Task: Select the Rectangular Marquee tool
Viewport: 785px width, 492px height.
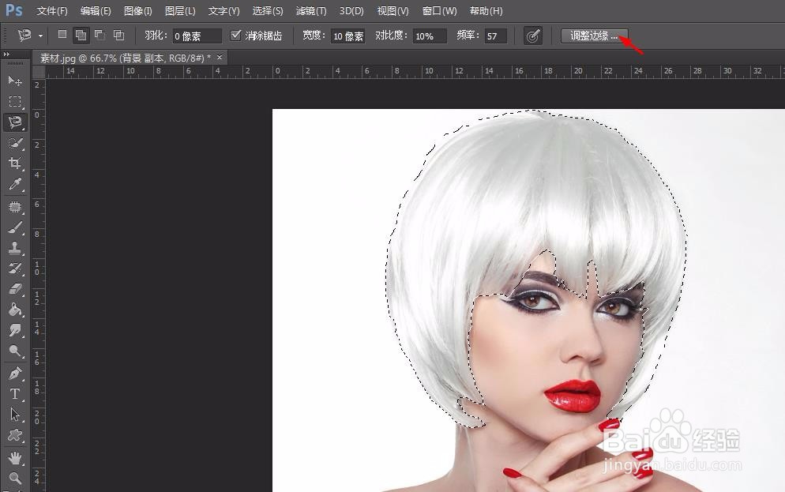Action: [15, 102]
